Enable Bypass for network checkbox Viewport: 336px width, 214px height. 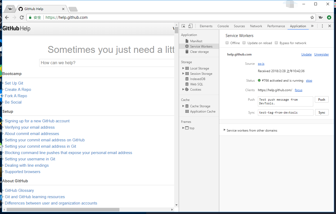pyautogui.click(x=276, y=43)
